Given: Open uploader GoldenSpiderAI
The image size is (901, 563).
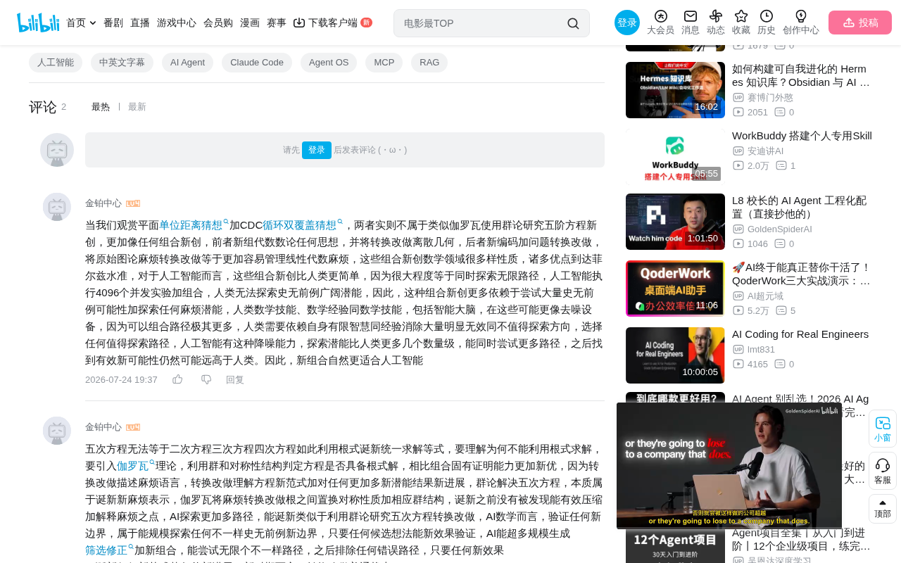Looking at the screenshot, I should pos(780,229).
